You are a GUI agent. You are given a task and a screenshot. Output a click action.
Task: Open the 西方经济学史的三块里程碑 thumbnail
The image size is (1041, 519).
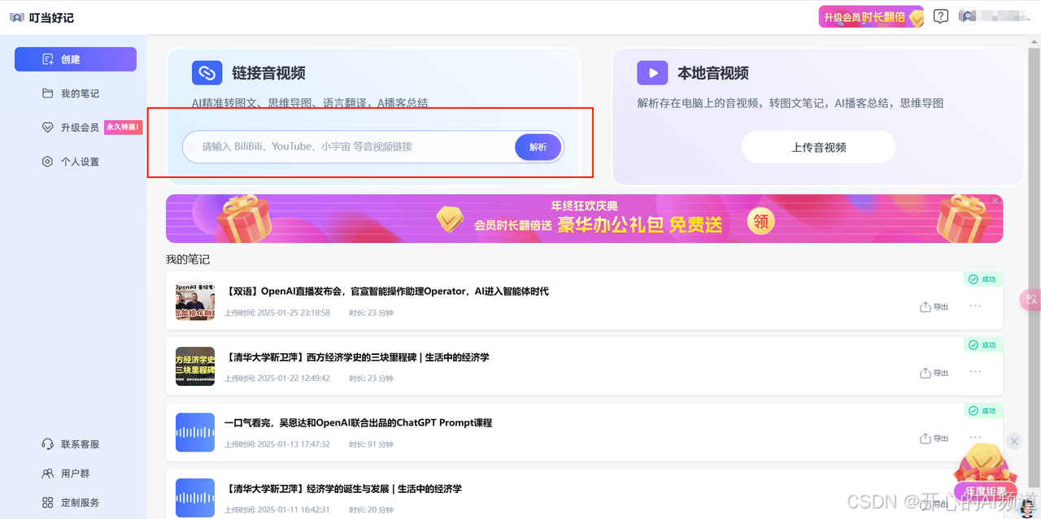195,366
